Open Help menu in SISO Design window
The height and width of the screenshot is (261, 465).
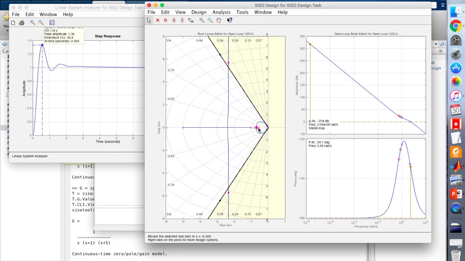point(283,12)
